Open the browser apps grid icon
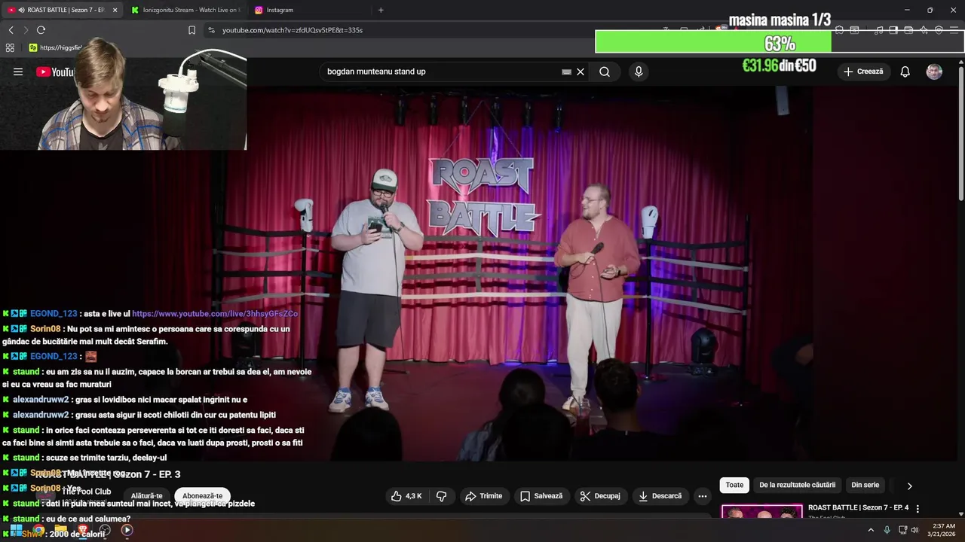This screenshot has width=965, height=542. tap(10, 47)
